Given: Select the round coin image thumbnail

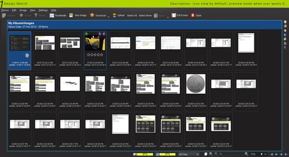Looking at the screenshot, I should click(x=195, y=84).
